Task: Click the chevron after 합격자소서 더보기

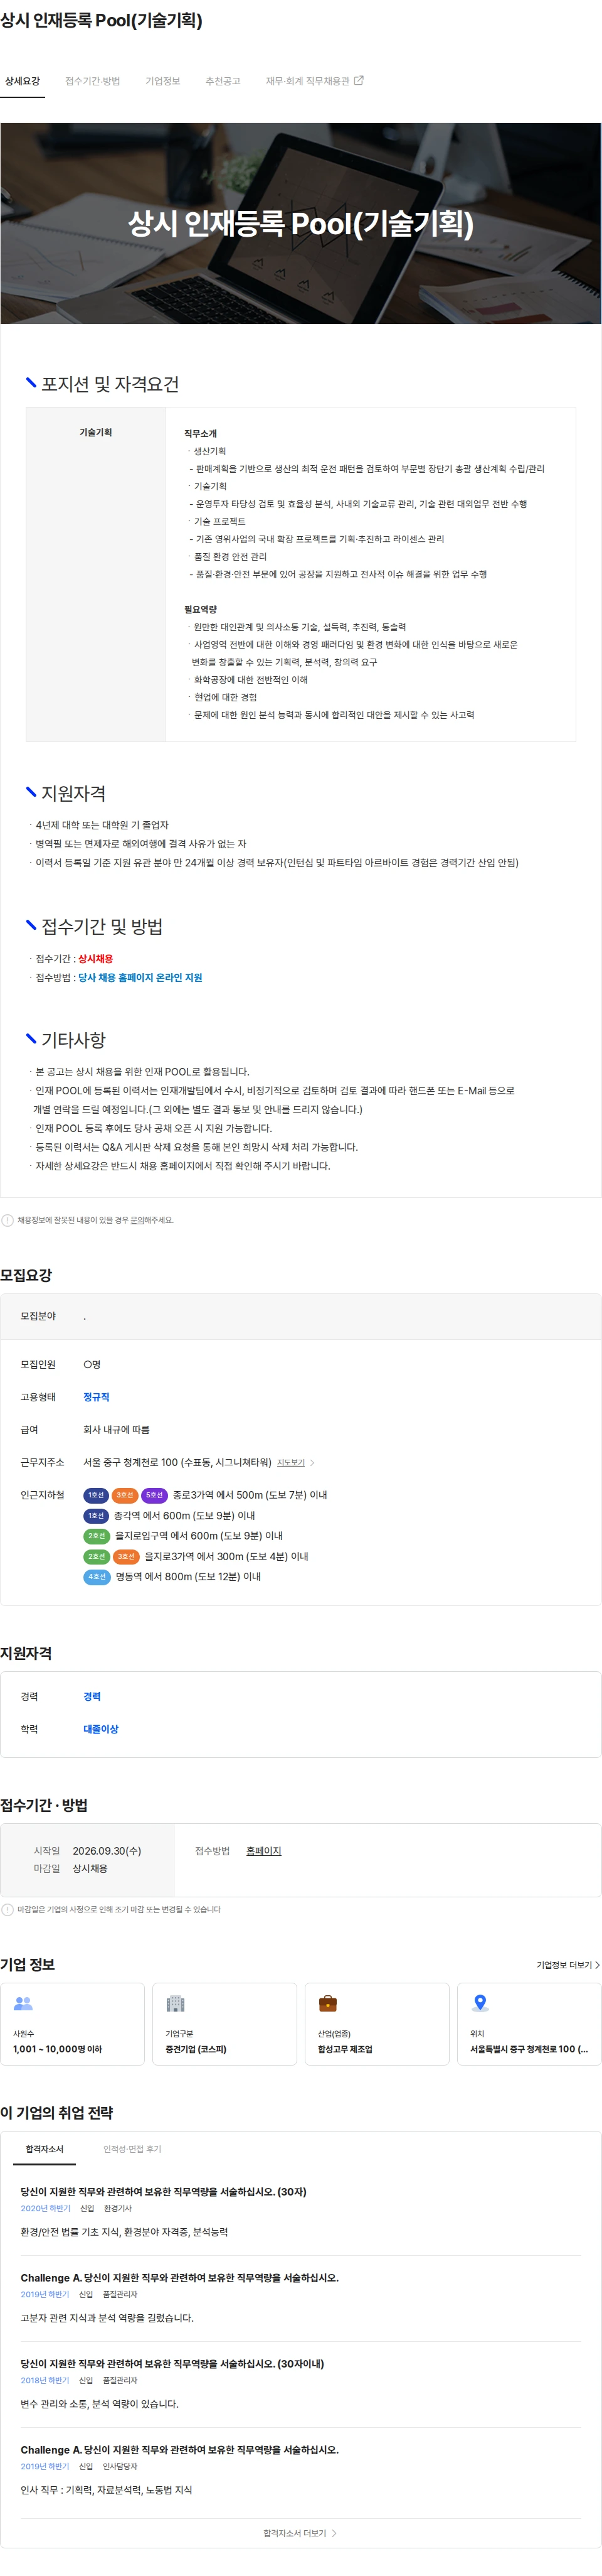Action: point(334,2533)
